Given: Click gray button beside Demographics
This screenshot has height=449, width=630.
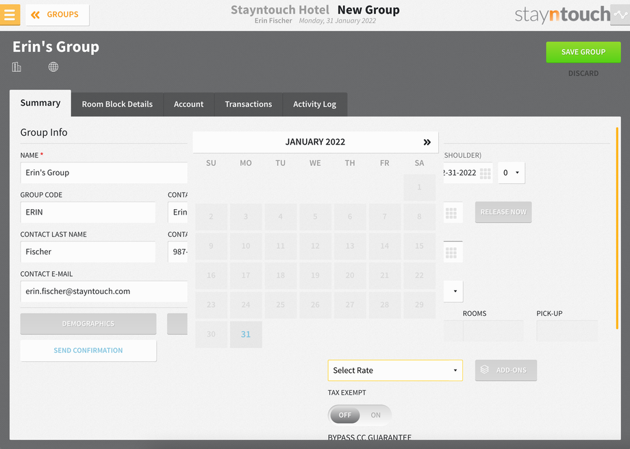Looking at the screenshot, I should coord(177,324).
